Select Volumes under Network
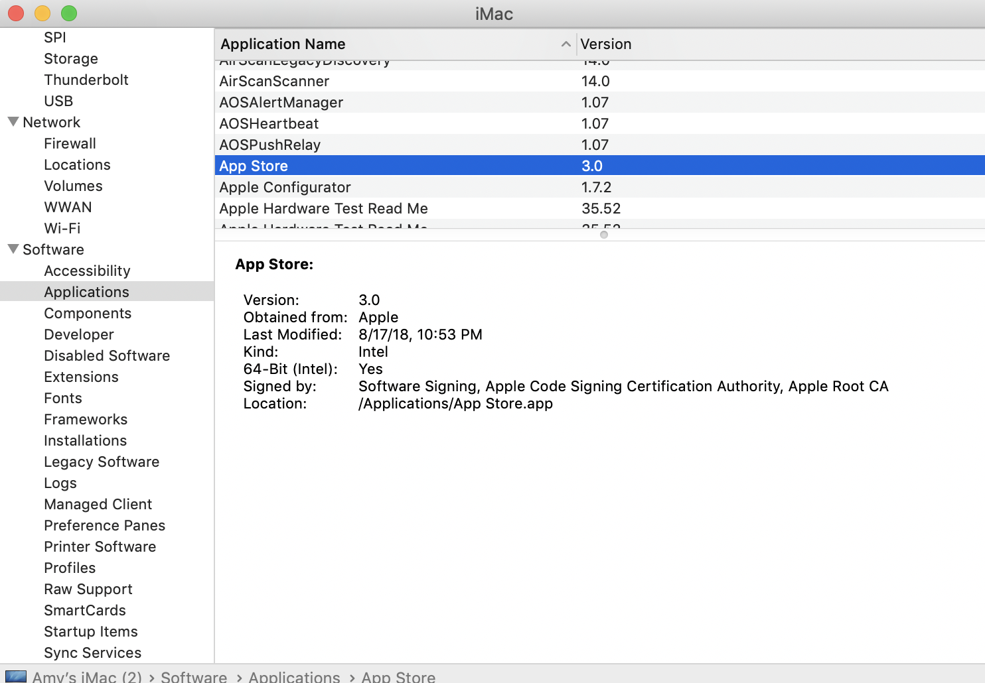 (x=73, y=186)
